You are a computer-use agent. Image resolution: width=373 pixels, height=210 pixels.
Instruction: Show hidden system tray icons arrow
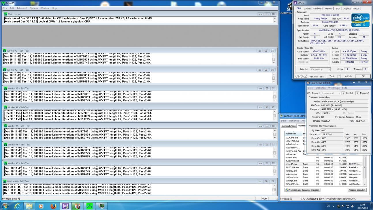click(x=334, y=206)
